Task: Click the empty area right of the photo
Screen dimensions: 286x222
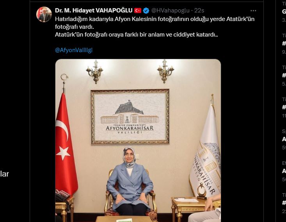Action: coord(242,140)
